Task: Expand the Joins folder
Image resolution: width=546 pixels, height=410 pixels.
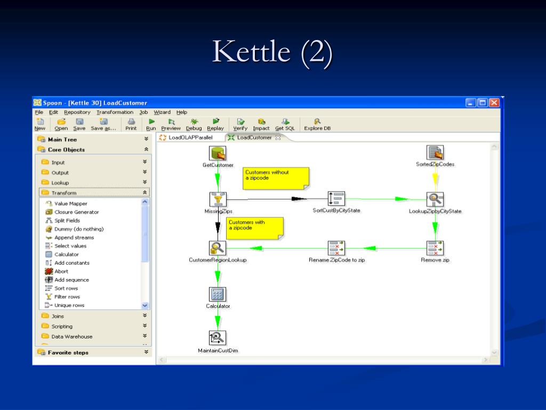Action: point(145,316)
